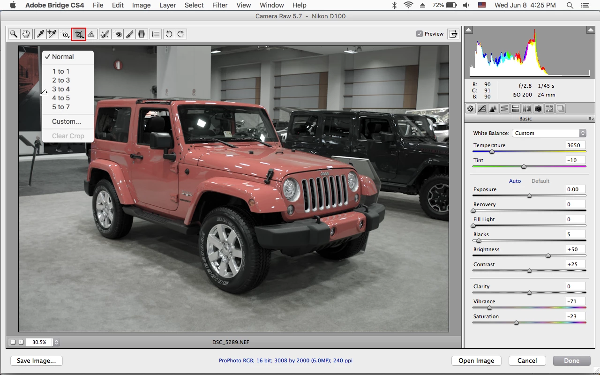The image size is (600, 375).
Task: Open the Presets panel tab
Action: point(549,109)
